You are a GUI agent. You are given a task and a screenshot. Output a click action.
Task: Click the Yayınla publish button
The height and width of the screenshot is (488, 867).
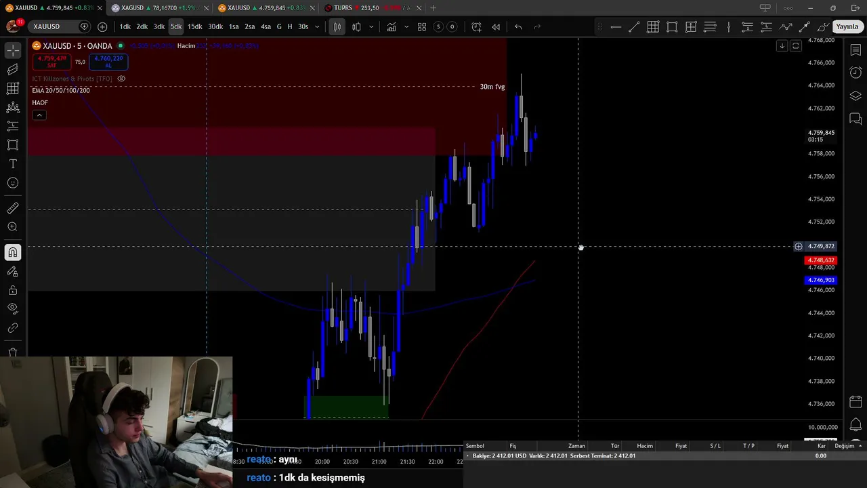tap(847, 26)
